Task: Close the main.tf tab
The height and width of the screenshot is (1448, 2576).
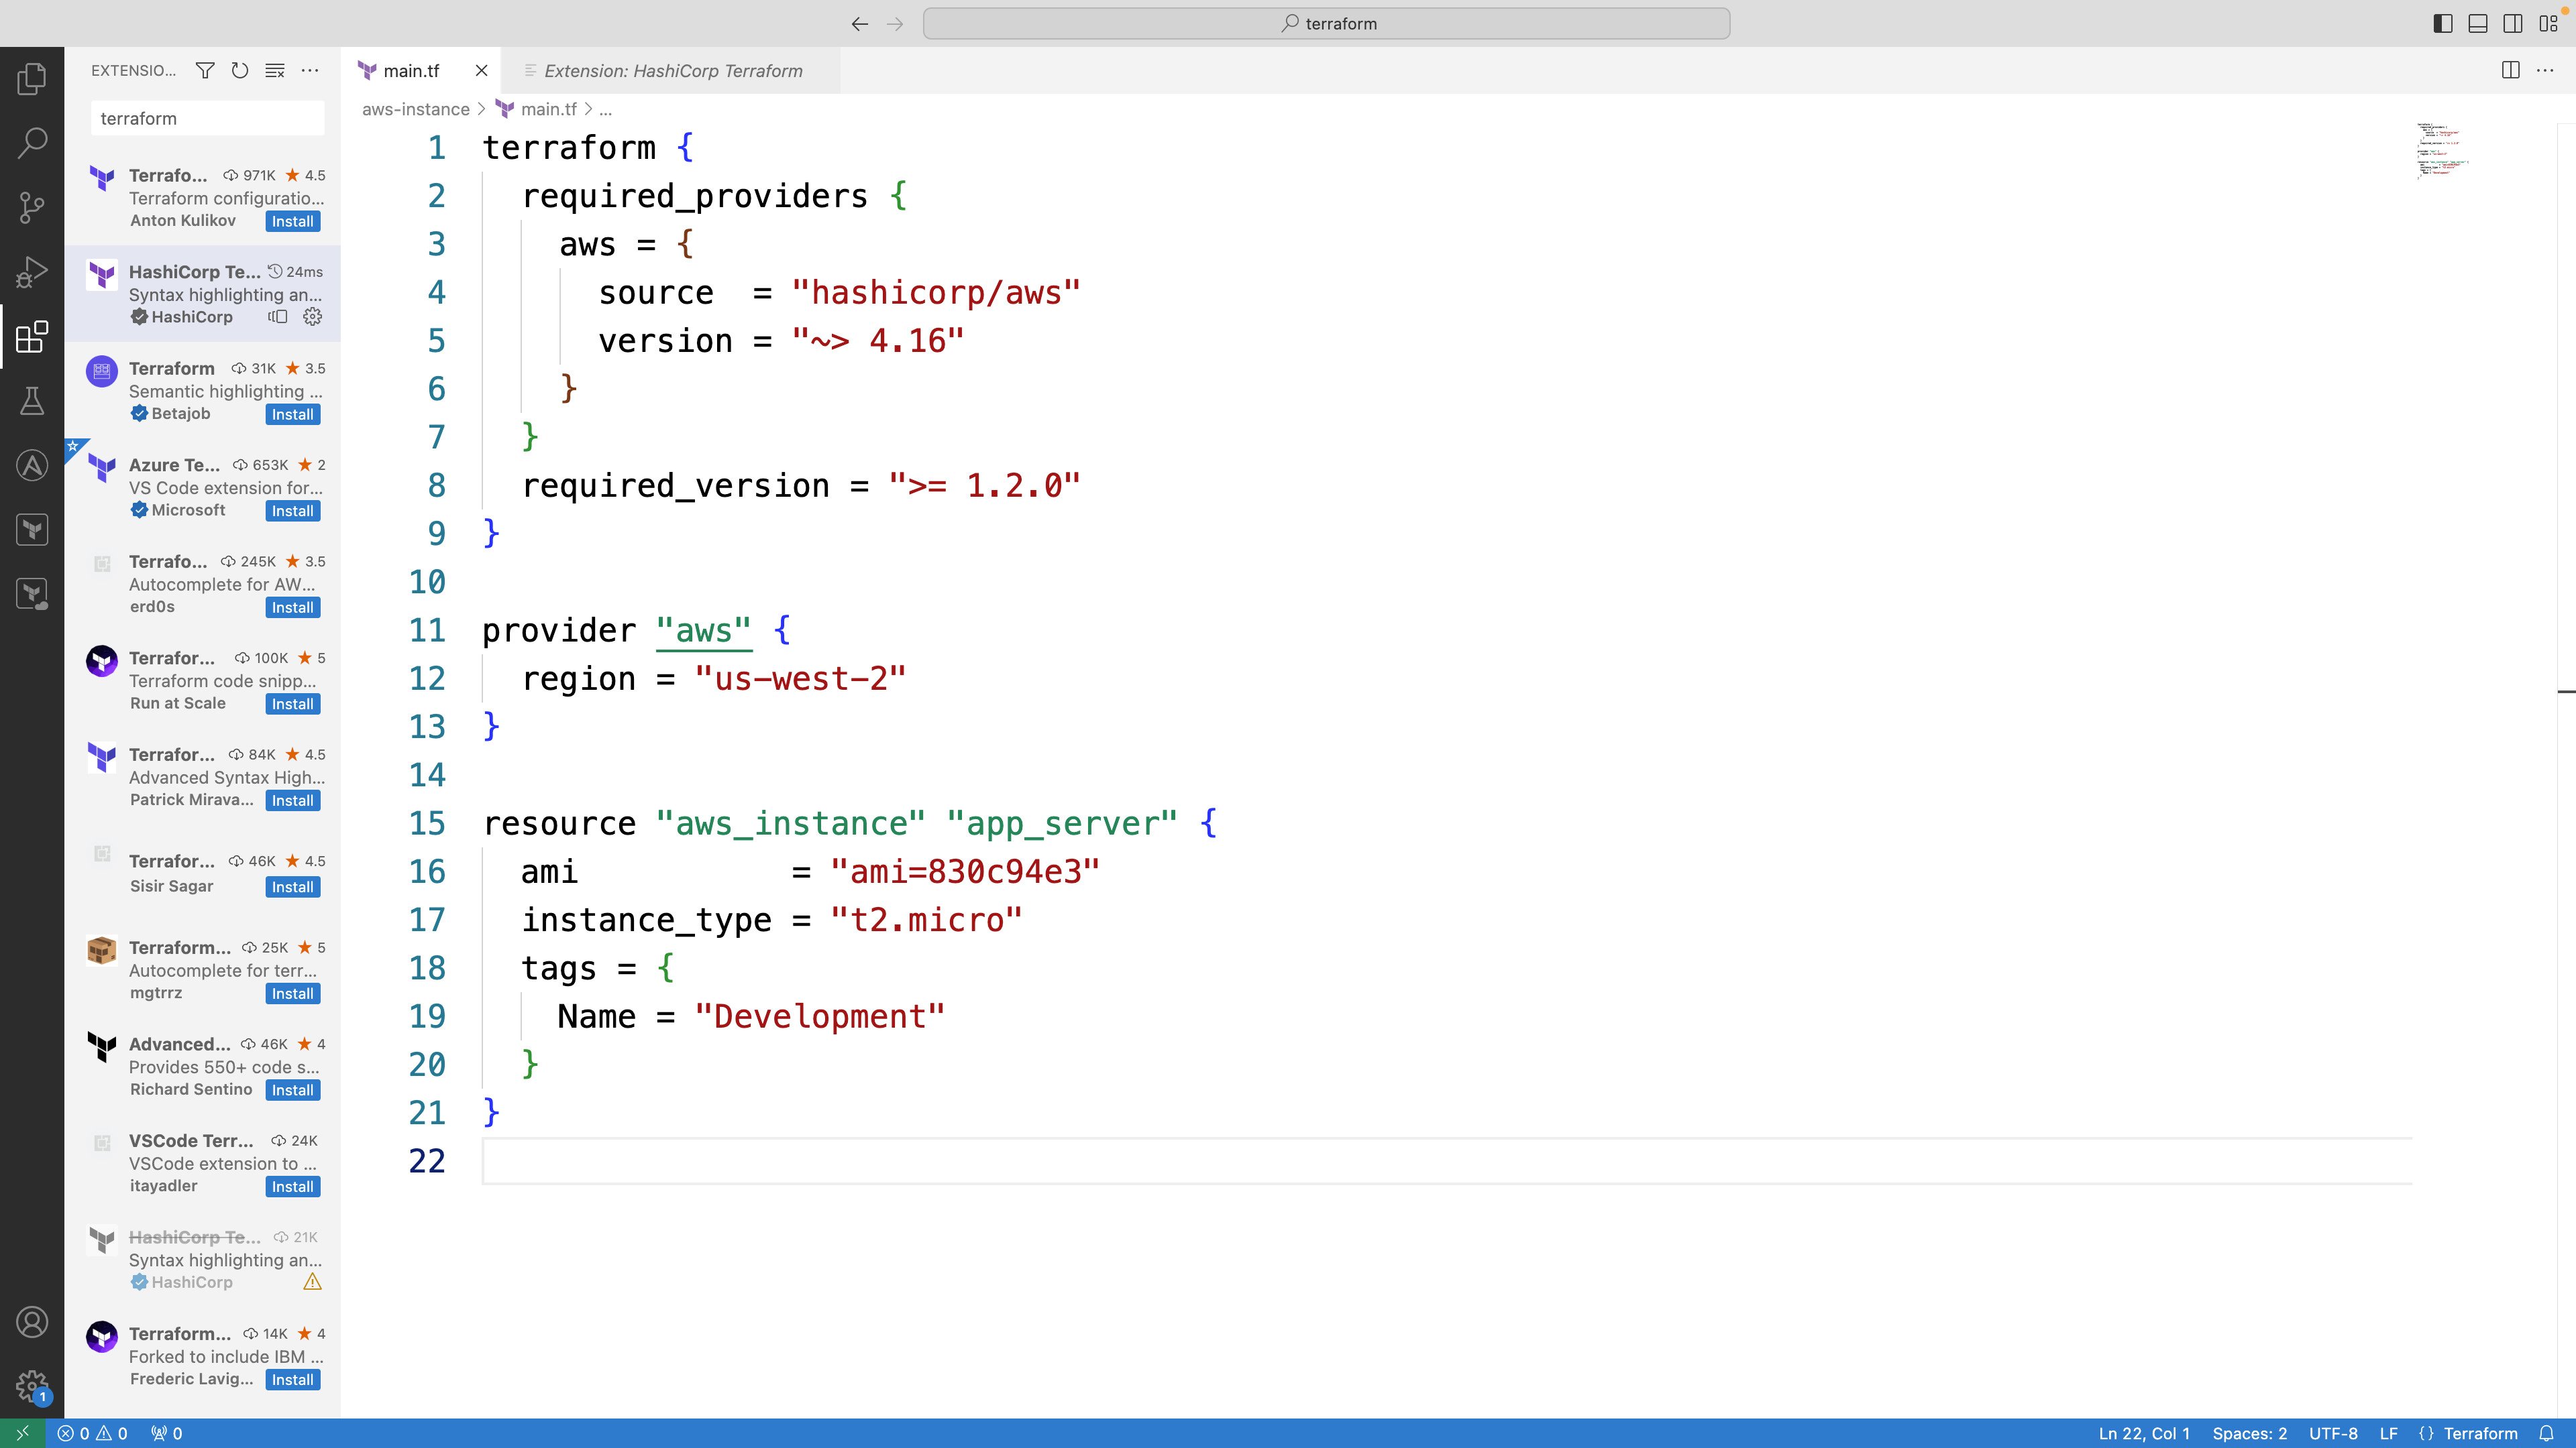Action: [481, 71]
